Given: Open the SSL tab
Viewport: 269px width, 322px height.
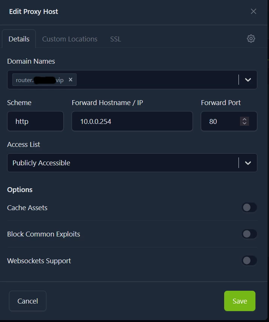Looking at the screenshot, I should point(115,39).
